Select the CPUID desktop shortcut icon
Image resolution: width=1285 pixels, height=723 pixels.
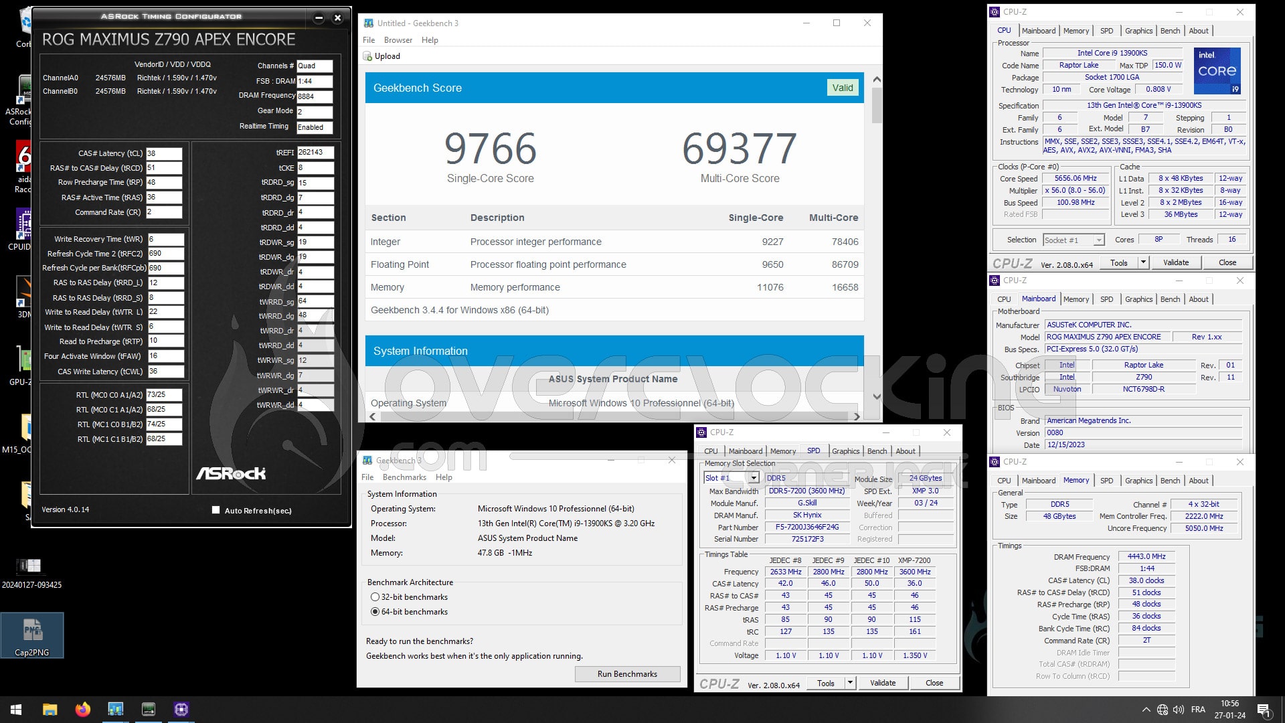(24, 229)
